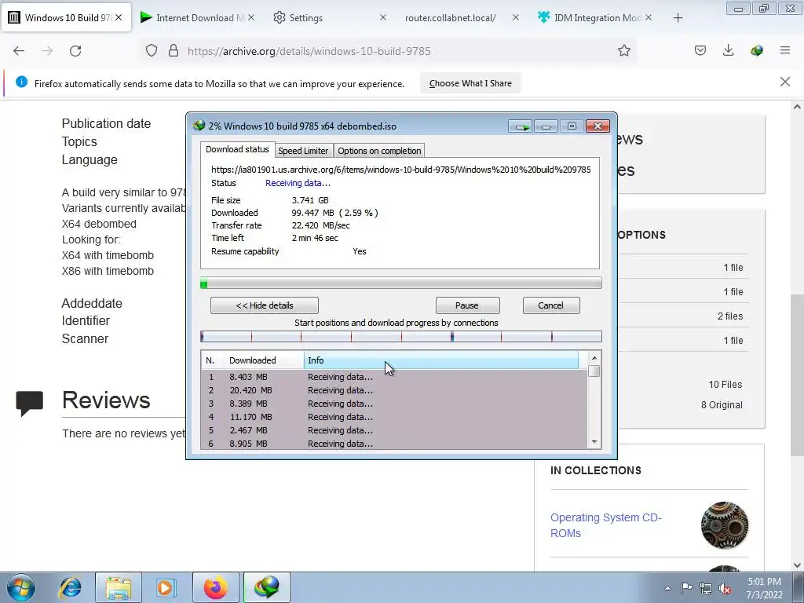The image size is (804, 603).
Task: Open a new browser tab
Action: [678, 18]
